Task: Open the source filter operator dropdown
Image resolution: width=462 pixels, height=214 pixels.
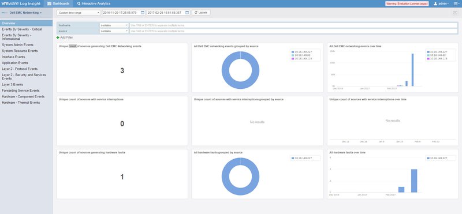Action: (114, 31)
